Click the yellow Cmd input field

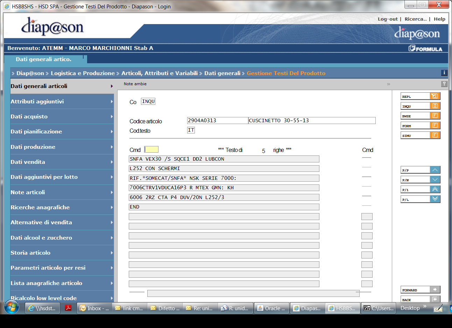coord(151,150)
